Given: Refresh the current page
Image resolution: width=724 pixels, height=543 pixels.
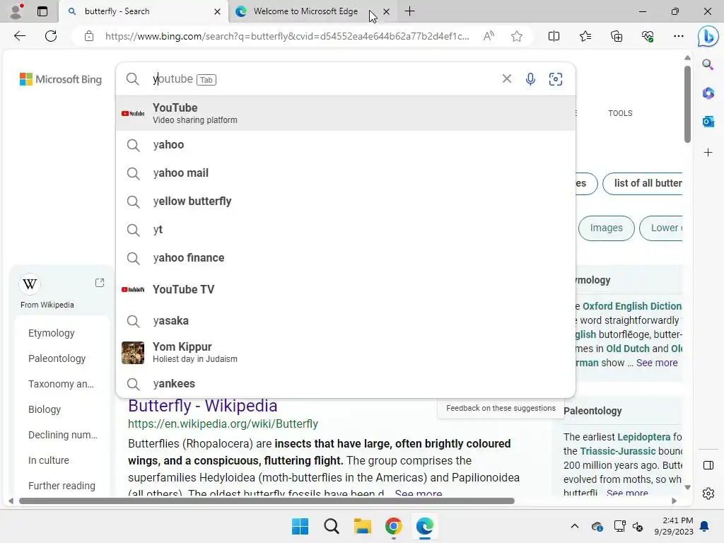Looking at the screenshot, I should pos(51,36).
